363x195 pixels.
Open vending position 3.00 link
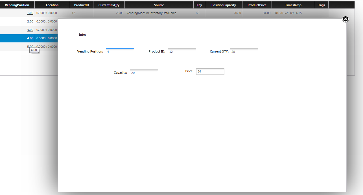click(30, 30)
